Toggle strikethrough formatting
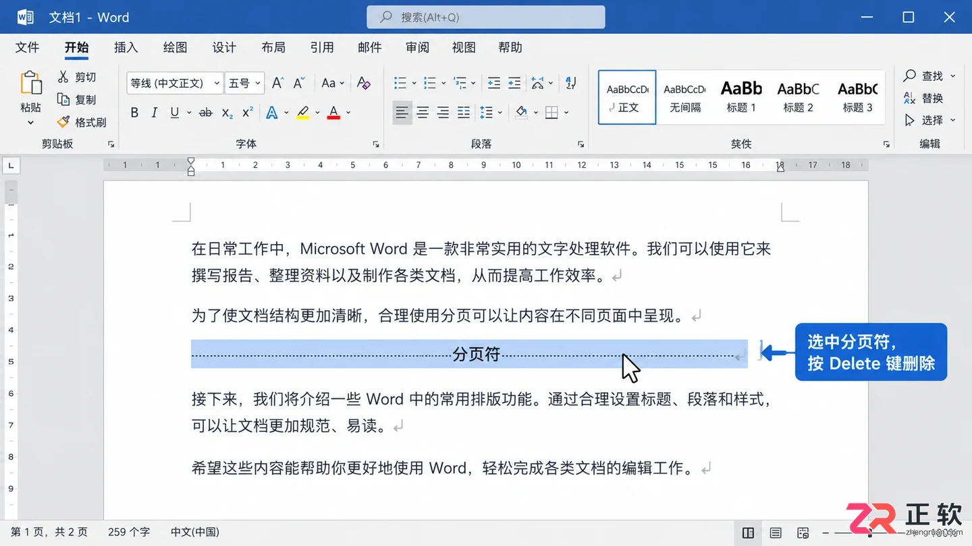Viewport: 972px width, 546px height. point(206,113)
